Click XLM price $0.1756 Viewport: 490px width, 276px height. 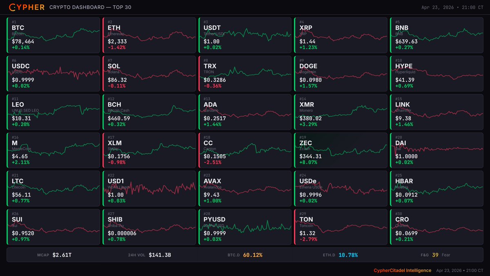tap(119, 157)
